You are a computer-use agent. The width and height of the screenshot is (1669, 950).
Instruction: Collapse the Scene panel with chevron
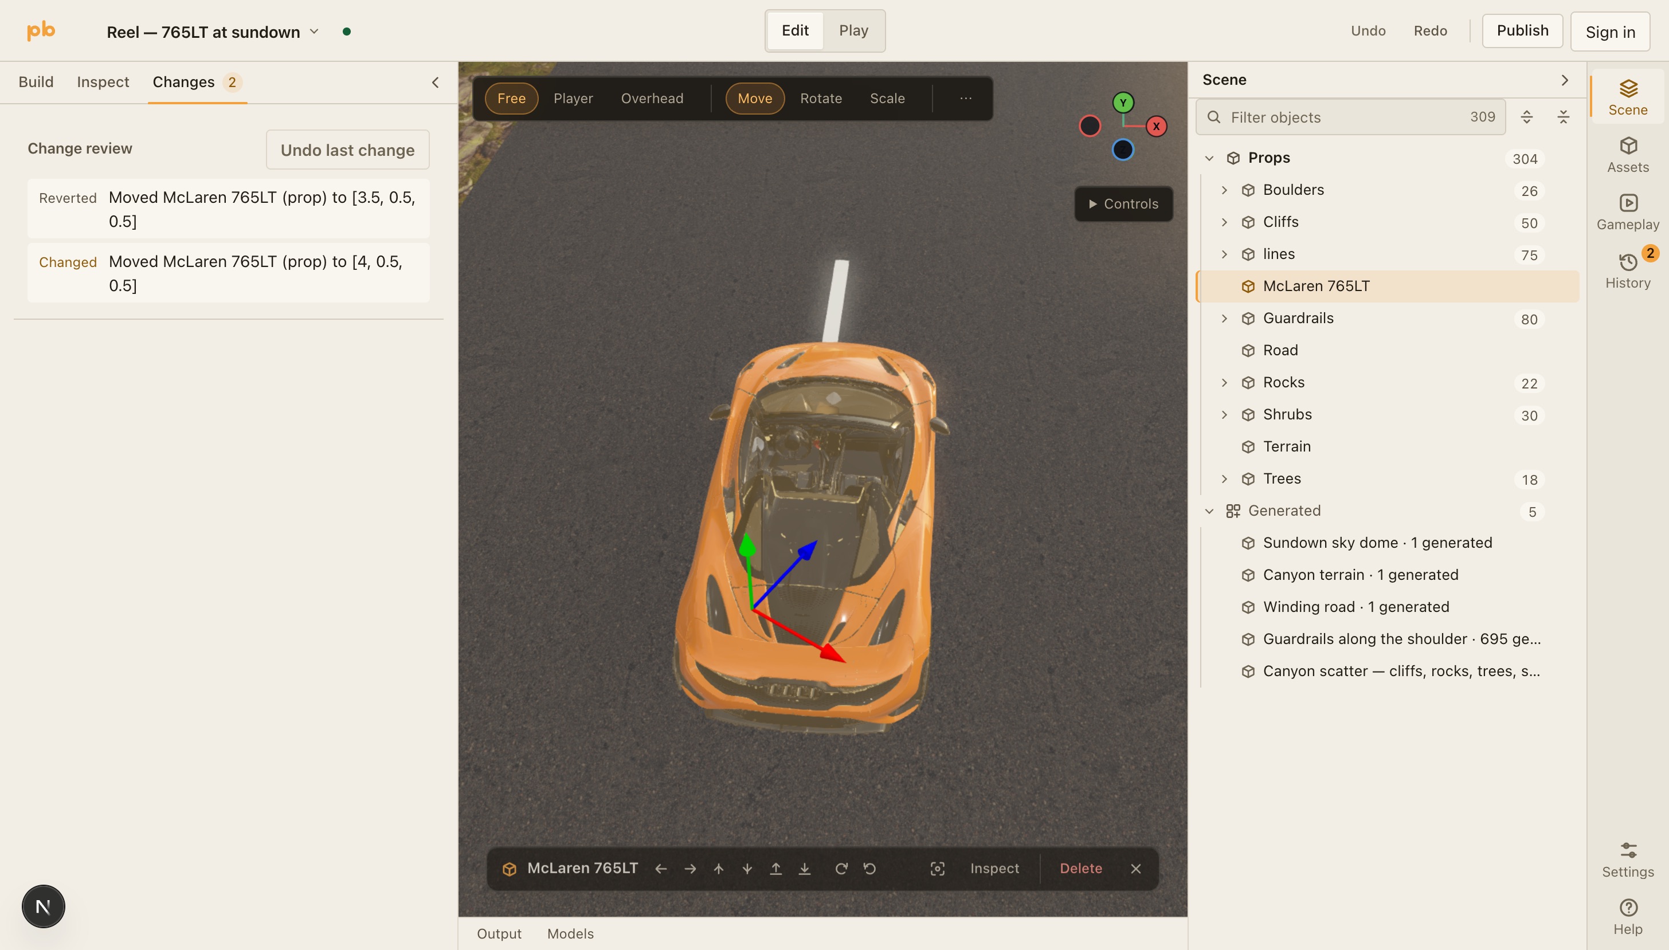[x=1564, y=80]
